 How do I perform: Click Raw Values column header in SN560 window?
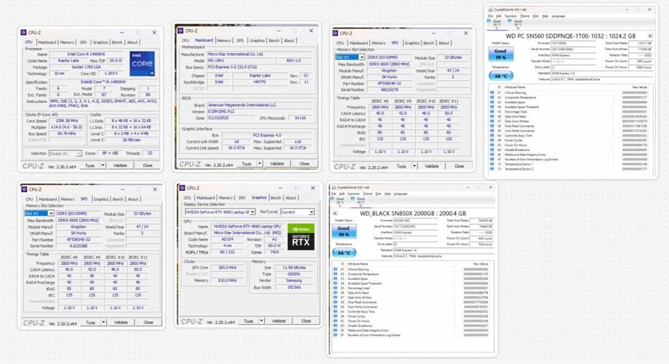click(639, 87)
